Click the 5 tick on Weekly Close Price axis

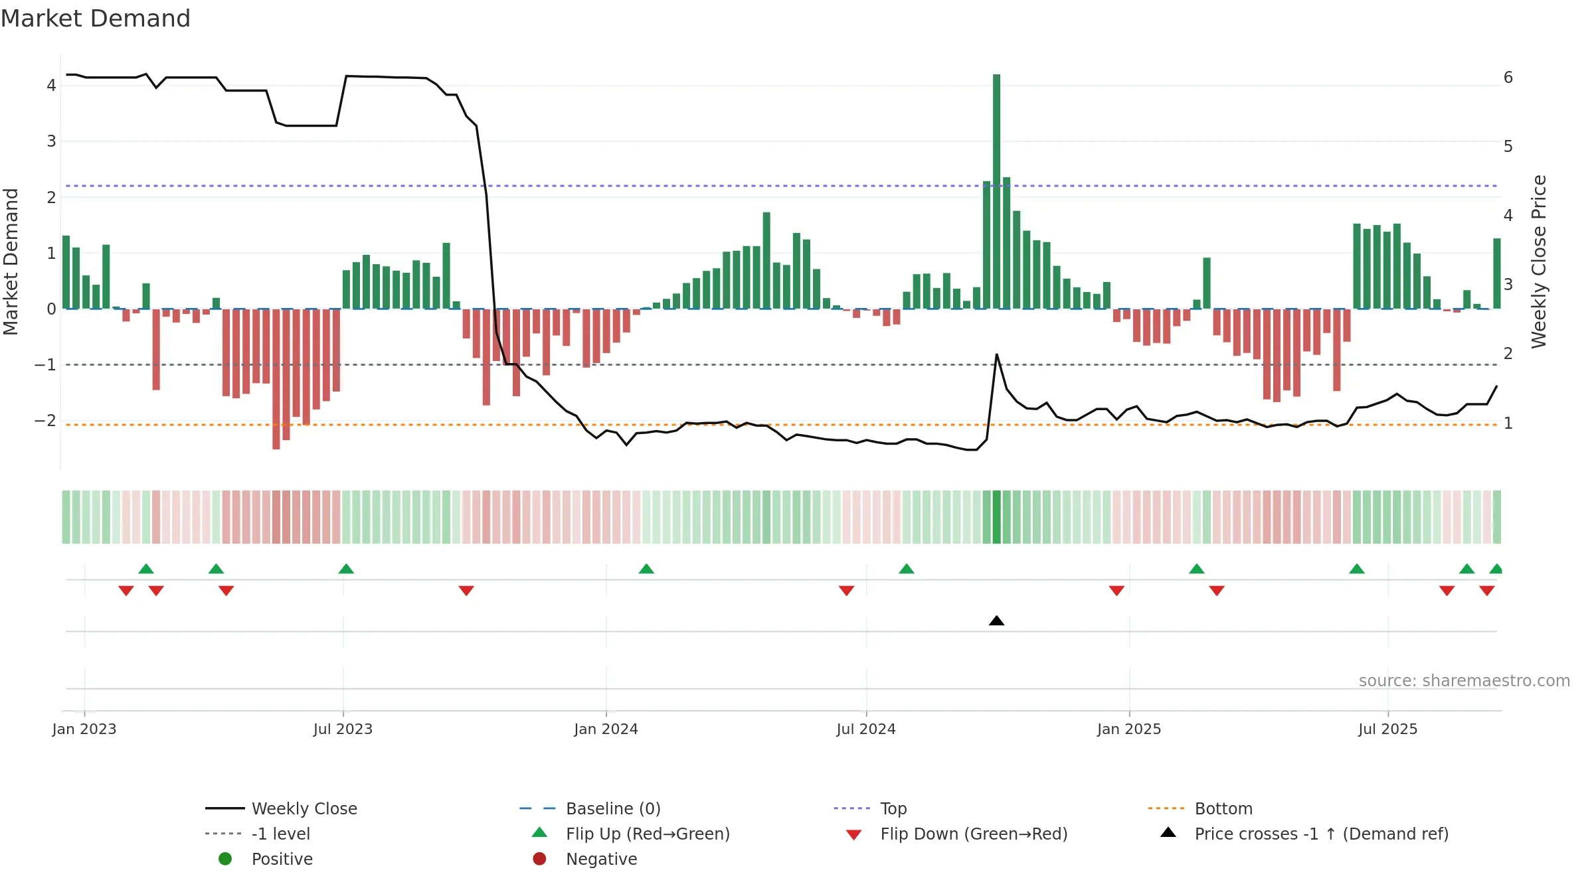(1508, 146)
